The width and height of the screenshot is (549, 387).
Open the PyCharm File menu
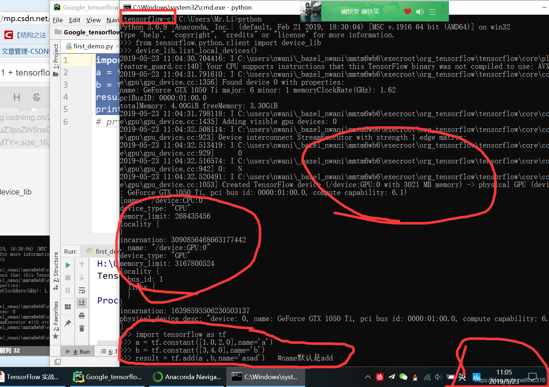tap(58, 20)
